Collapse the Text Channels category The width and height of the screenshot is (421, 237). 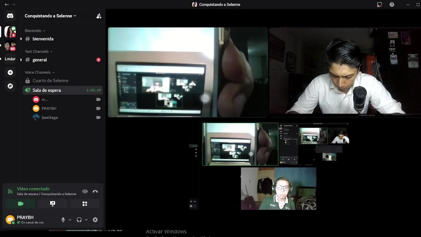coord(38,51)
